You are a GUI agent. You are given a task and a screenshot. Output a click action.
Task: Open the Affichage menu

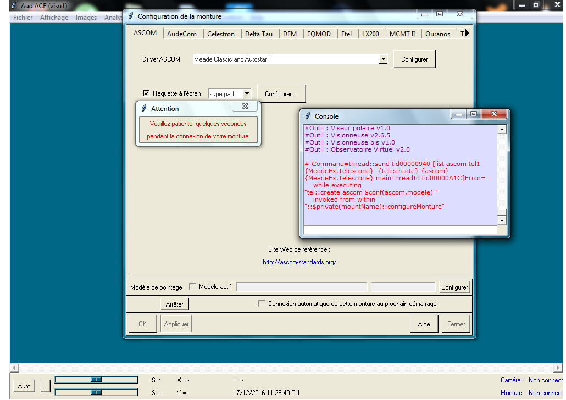54,18
